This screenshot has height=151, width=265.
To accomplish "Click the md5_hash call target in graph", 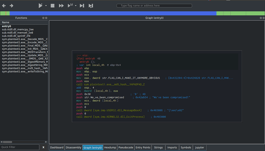I will pos(114,85).
